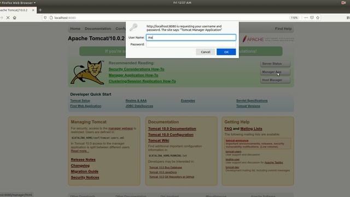The width and height of the screenshot is (350, 197).
Task: Open Migration Guide link
Action: coord(84,171)
